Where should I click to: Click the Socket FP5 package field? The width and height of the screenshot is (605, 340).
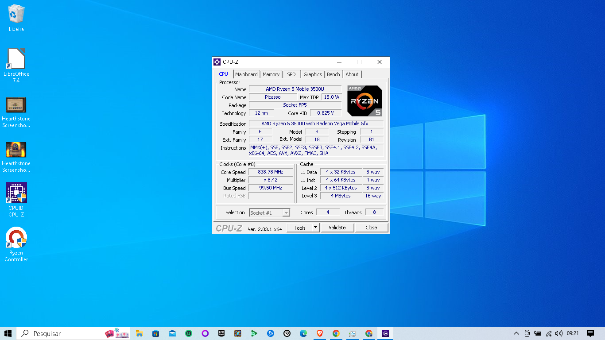pos(295,105)
